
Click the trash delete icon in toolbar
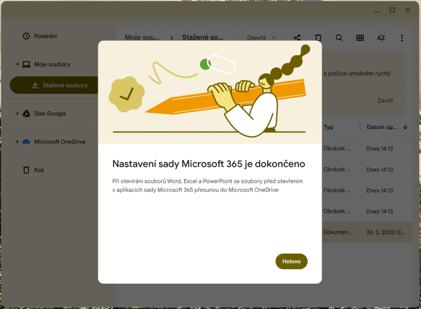(318, 38)
